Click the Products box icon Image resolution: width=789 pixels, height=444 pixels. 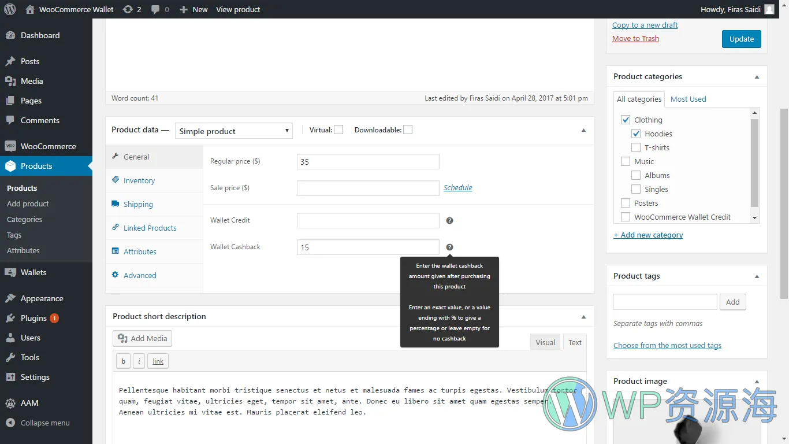10,166
